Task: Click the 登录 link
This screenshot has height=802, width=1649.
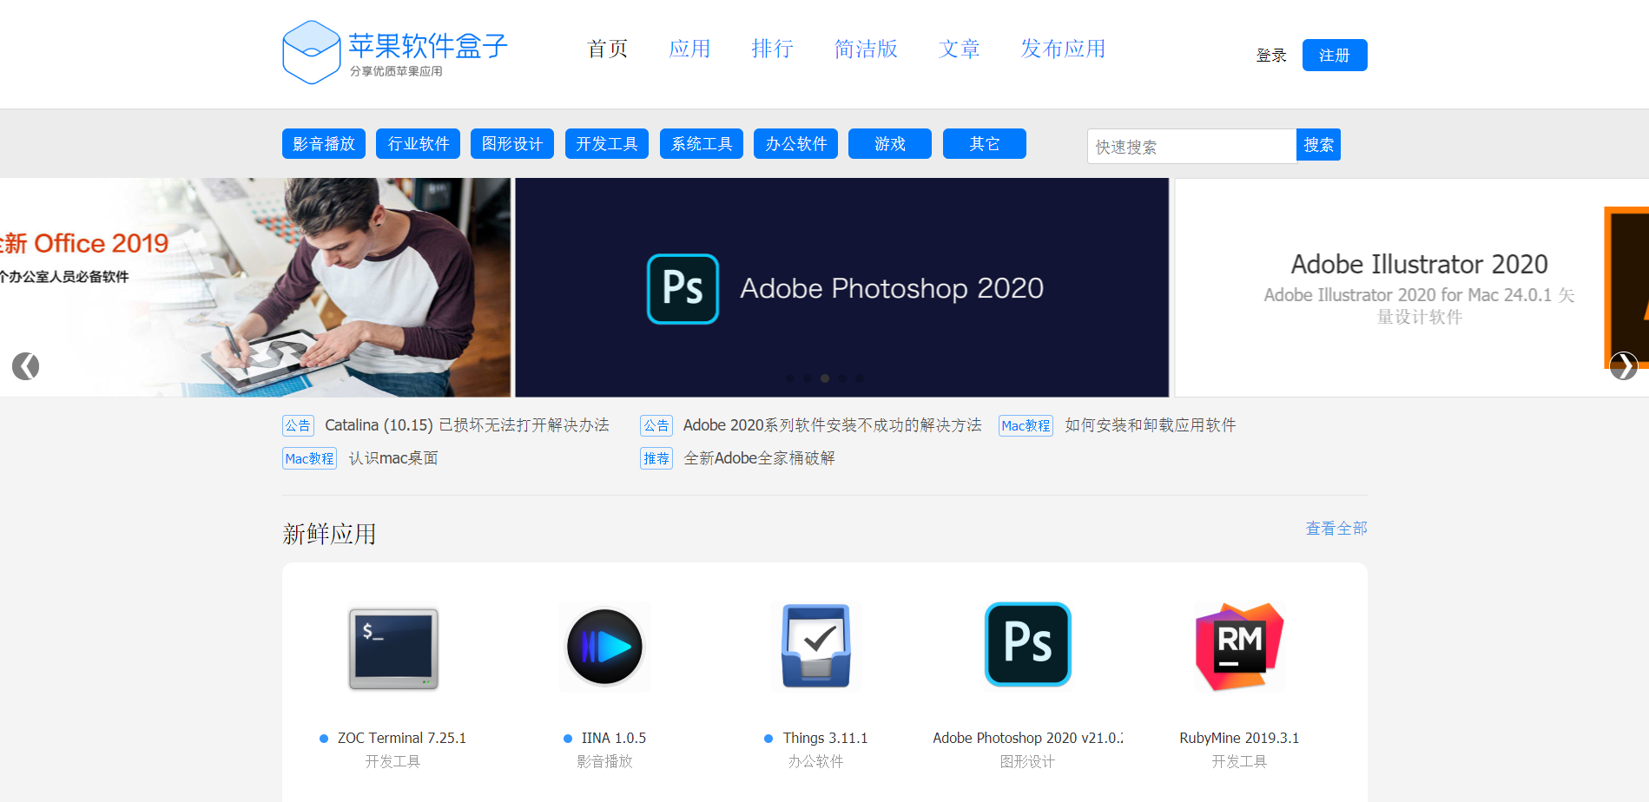Action: tap(1271, 56)
